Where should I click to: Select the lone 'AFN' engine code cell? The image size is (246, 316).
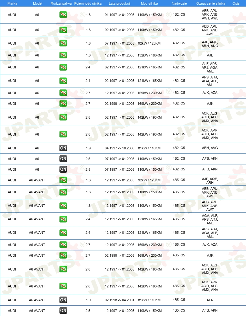pos(210,300)
